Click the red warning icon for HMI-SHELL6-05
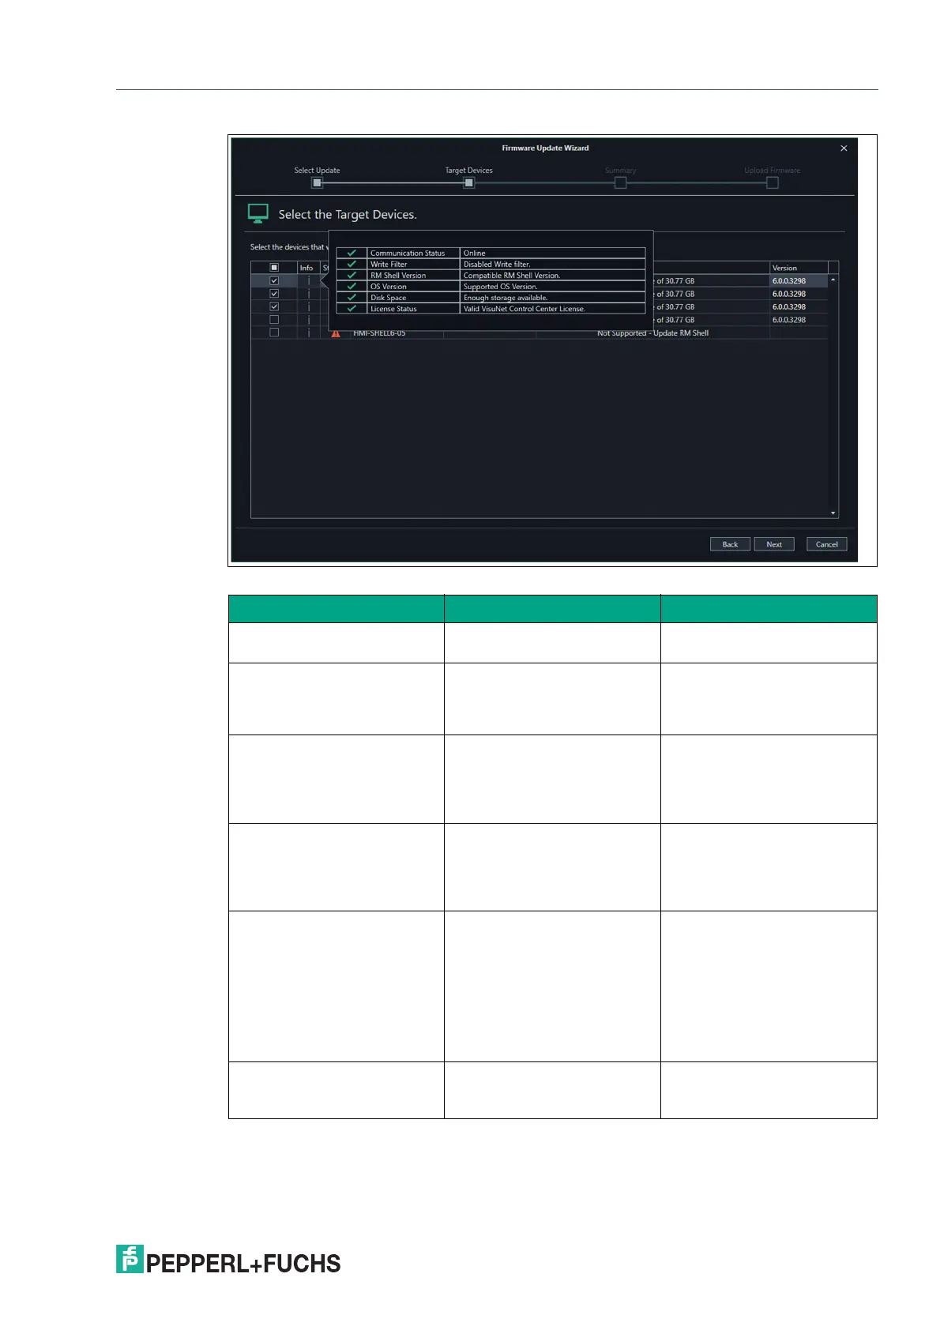The image size is (940, 1330). pyautogui.click(x=336, y=333)
